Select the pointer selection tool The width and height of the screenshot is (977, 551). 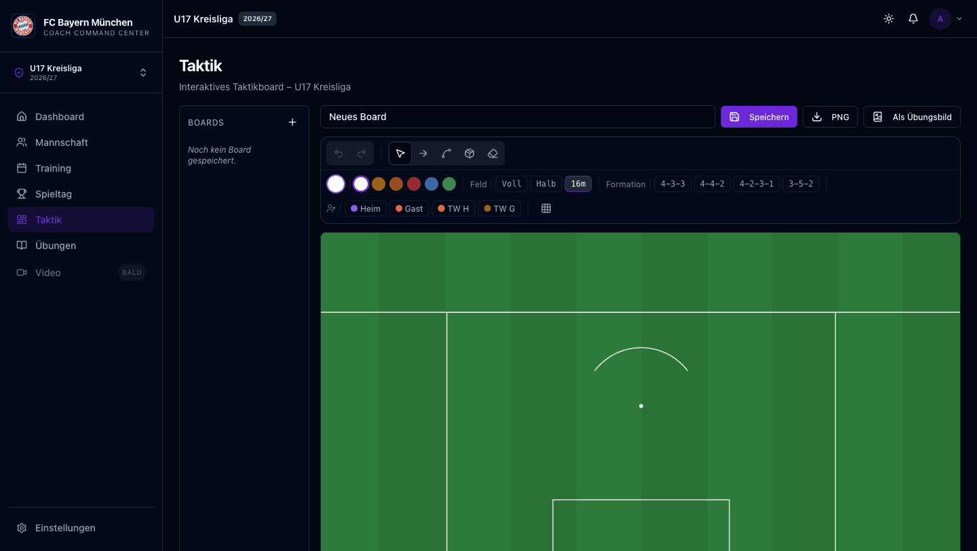point(400,153)
